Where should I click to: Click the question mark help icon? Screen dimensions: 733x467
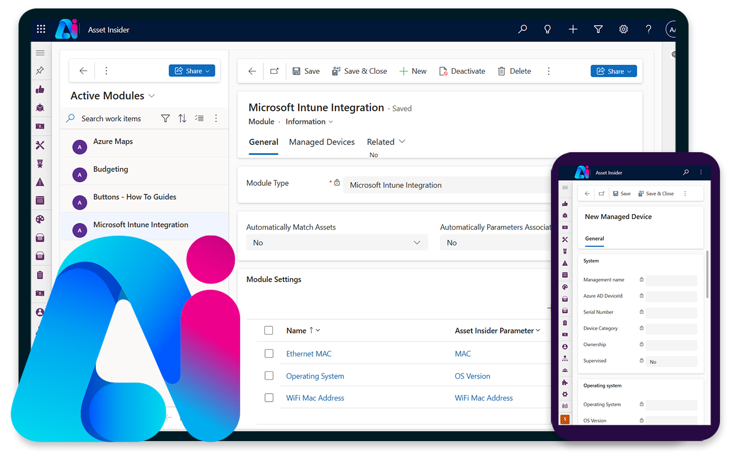point(648,29)
